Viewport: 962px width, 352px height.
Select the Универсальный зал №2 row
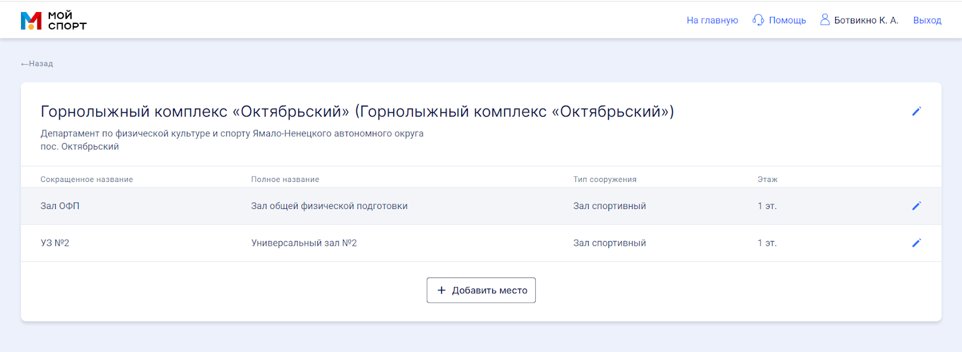point(481,243)
